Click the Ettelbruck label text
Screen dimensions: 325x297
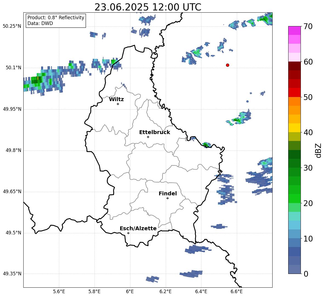155,132
